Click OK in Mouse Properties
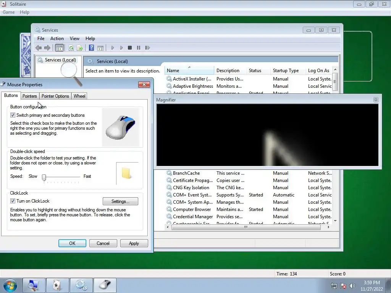391x293 pixels. click(72, 243)
